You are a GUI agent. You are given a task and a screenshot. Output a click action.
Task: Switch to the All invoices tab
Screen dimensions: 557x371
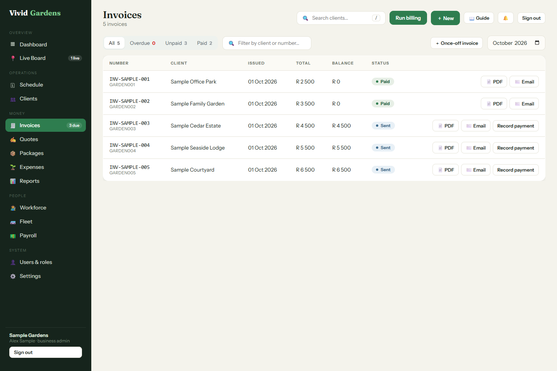click(x=114, y=43)
